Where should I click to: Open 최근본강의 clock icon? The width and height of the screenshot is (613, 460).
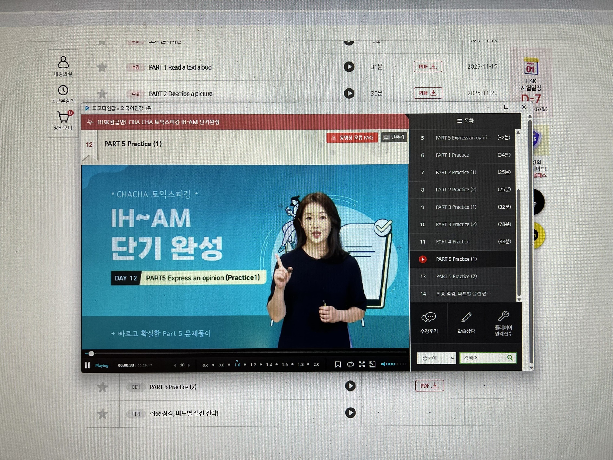coord(63,90)
